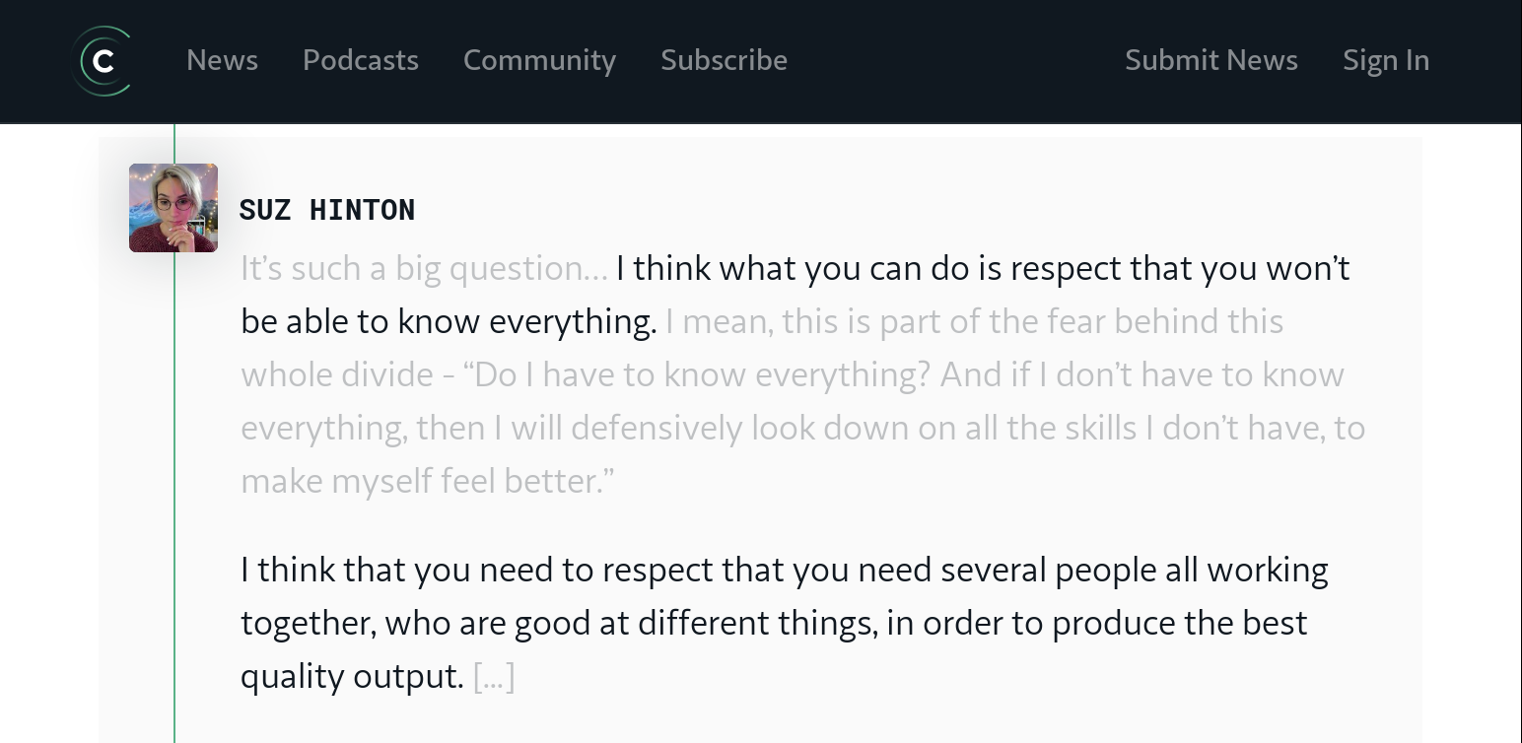Click the faded "everything, then I will defensively" line

coord(802,428)
